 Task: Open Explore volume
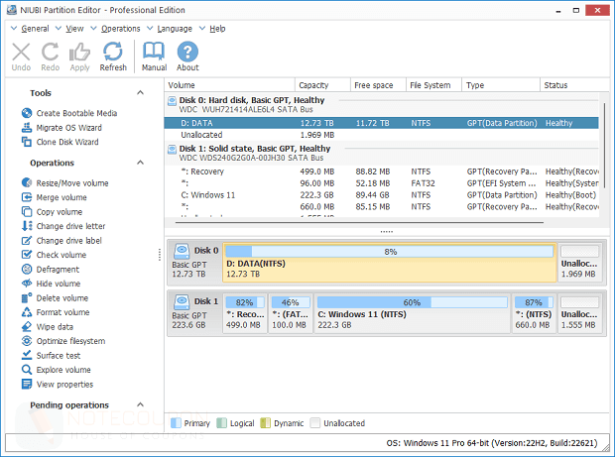point(57,370)
